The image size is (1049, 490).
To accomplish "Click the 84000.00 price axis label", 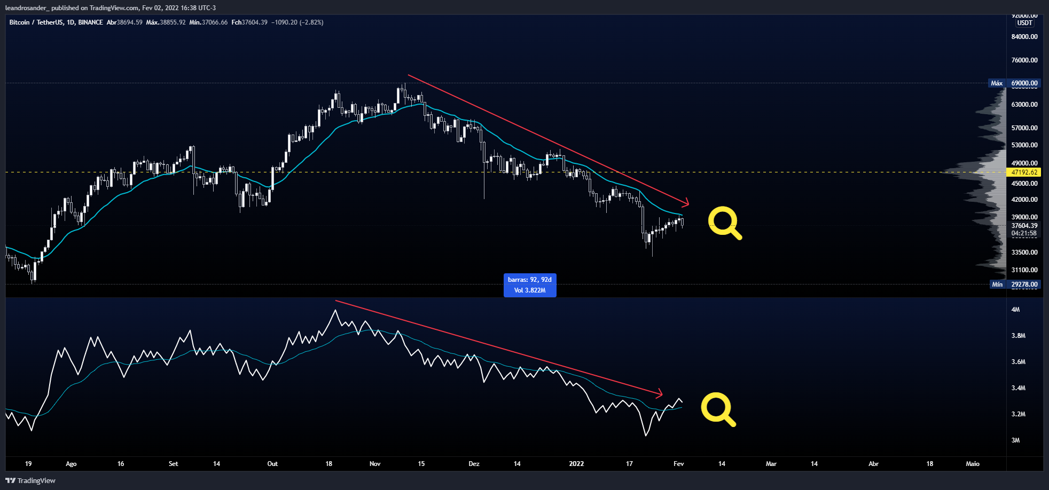I will tap(1024, 37).
